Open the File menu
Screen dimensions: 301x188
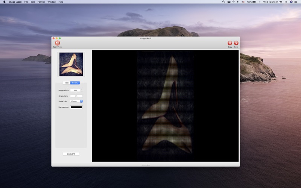(26, 2)
